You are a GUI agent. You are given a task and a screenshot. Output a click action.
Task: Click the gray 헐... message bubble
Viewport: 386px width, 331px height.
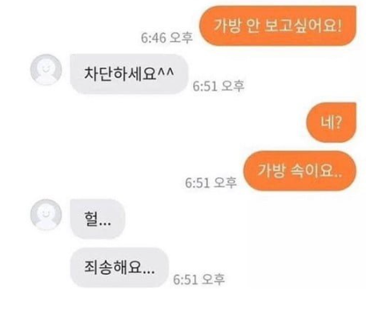point(98,219)
